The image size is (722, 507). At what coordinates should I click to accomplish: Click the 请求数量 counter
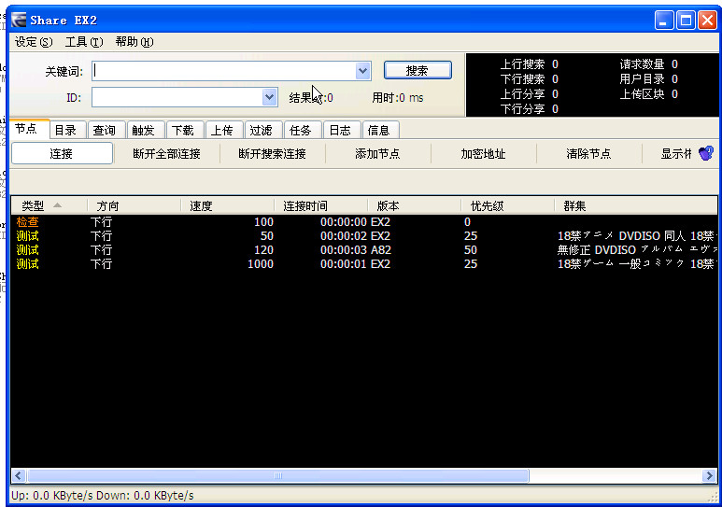pyautogui.click(x=649, y=64)
